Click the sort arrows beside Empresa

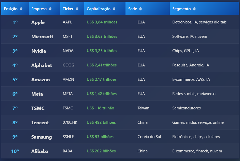(x=50, y=9)
